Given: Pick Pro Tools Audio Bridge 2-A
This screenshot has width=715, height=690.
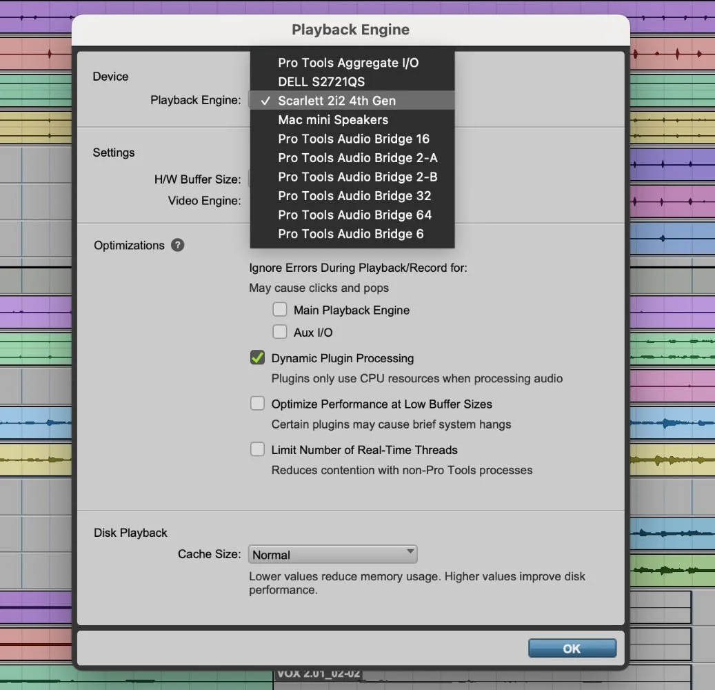Looking at the screenshot, I should click(x=352, y=158).
